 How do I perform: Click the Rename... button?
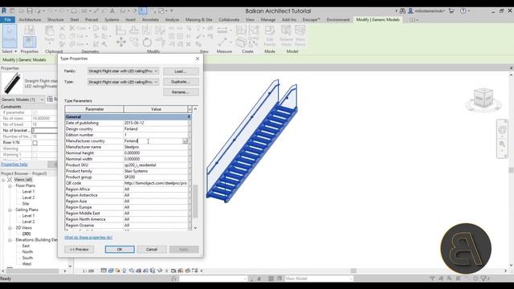(181, 92)
